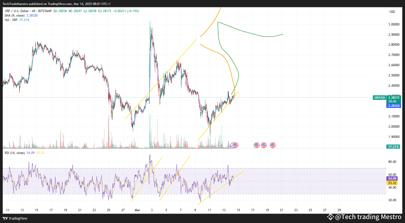405x223 pixels.
Task: Click the green XRPUSD symbol label
Action: pos(379,98)
